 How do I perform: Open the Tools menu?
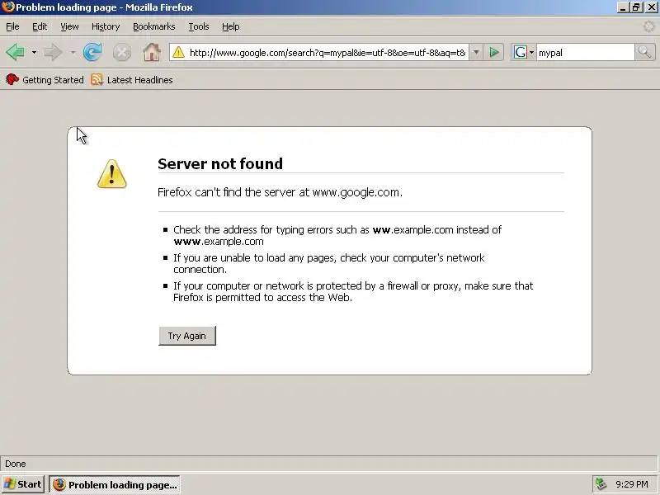[199, 26]
